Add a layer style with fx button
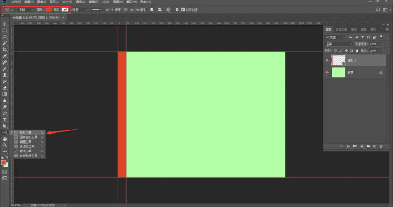 click(x=348, y=146)
